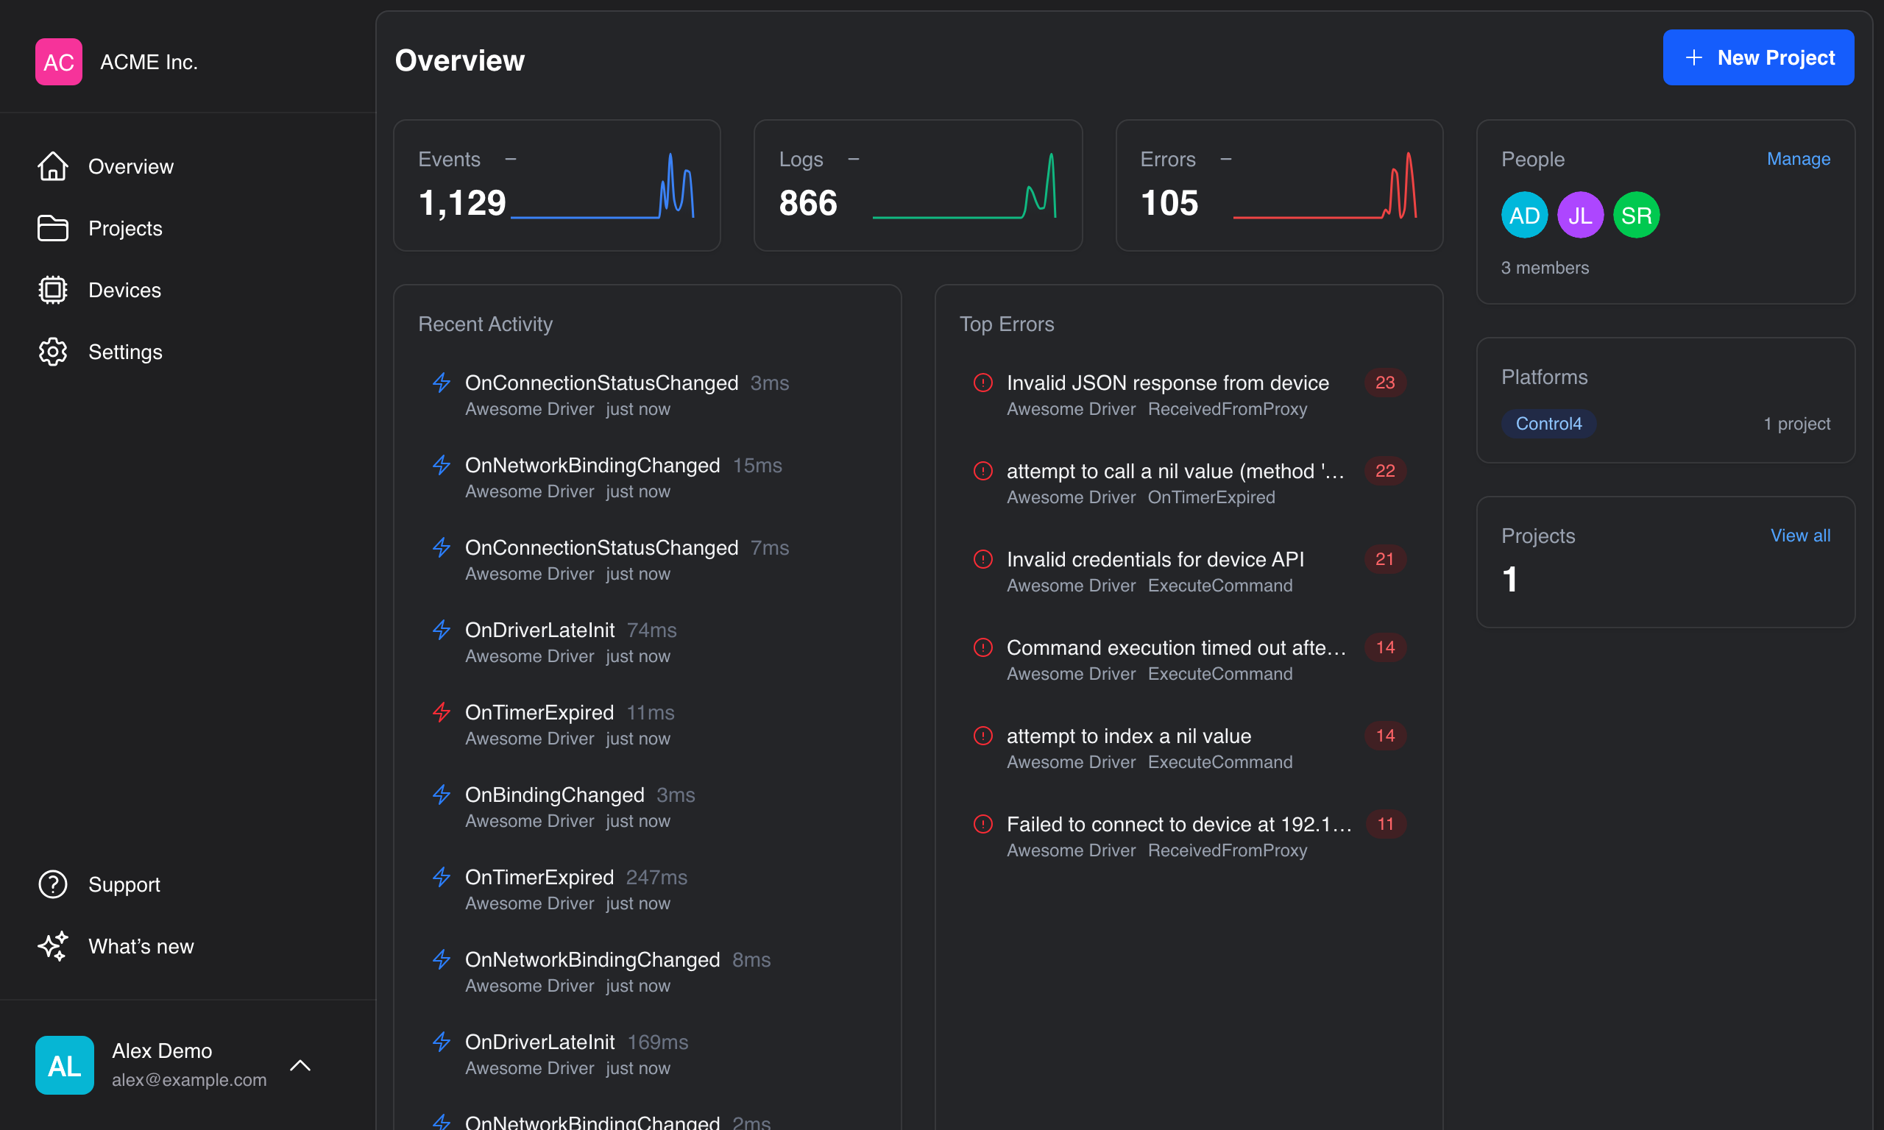Open 'attempt to call a nil value' error

pyautogui.click(x=1189, y=483)
